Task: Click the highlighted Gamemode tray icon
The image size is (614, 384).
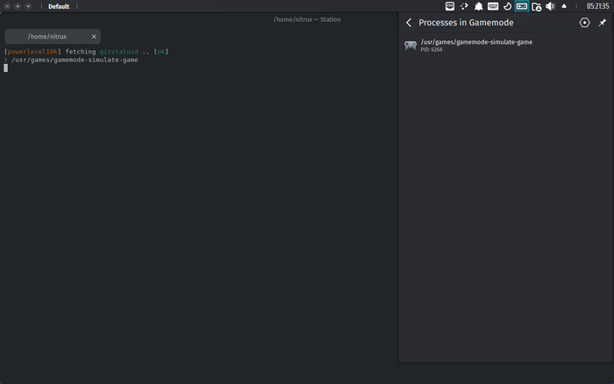Action: pyautogui.click(x=522, y=6)
